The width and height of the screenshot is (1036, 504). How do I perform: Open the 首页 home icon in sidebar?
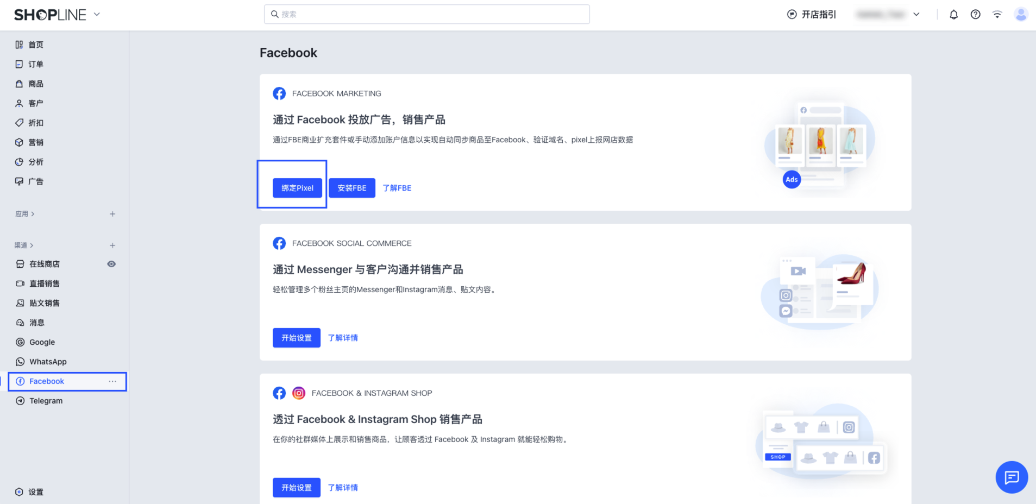coord(19,45)
